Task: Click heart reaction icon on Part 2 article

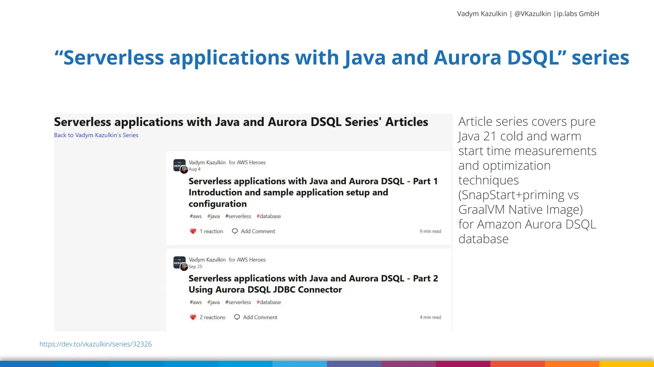Action: [x=193, y=317]
